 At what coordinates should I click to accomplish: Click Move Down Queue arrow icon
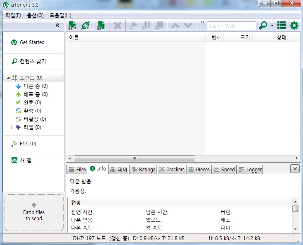tap(188, 26)
